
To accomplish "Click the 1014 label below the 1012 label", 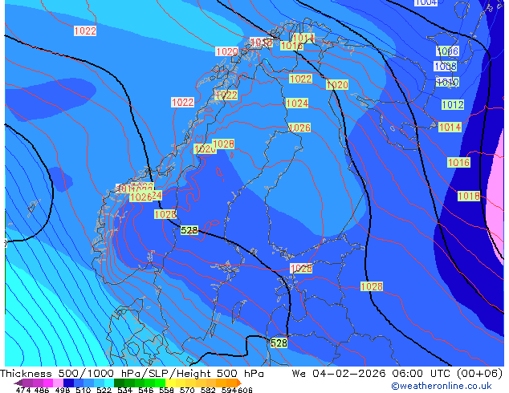I will 450,127.
